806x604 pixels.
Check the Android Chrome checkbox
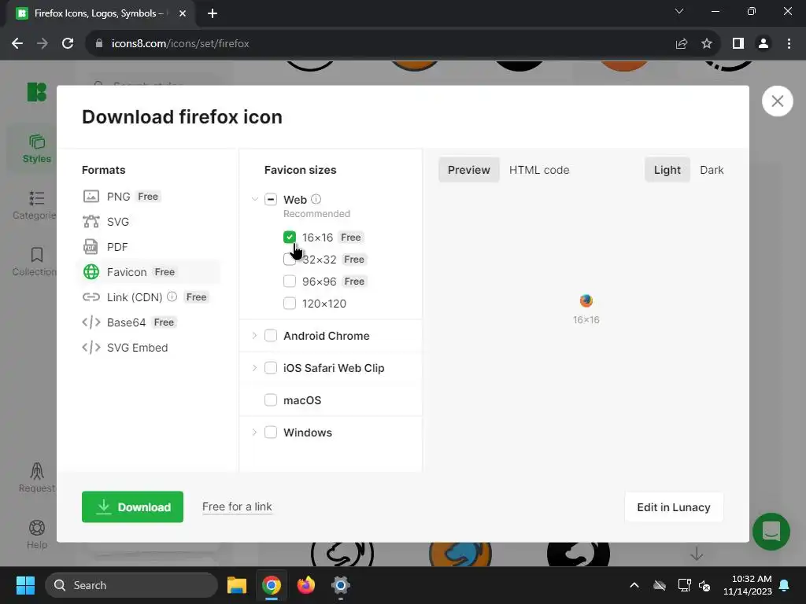pyautogui.click(x=271, y=336)
